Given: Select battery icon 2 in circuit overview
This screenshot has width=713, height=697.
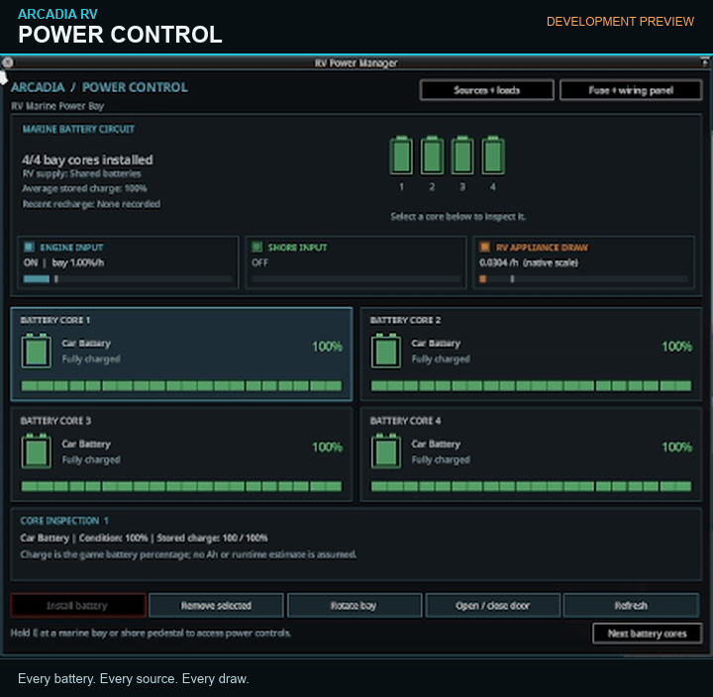Looking at the screenshot, I should (x=432, y=155).
